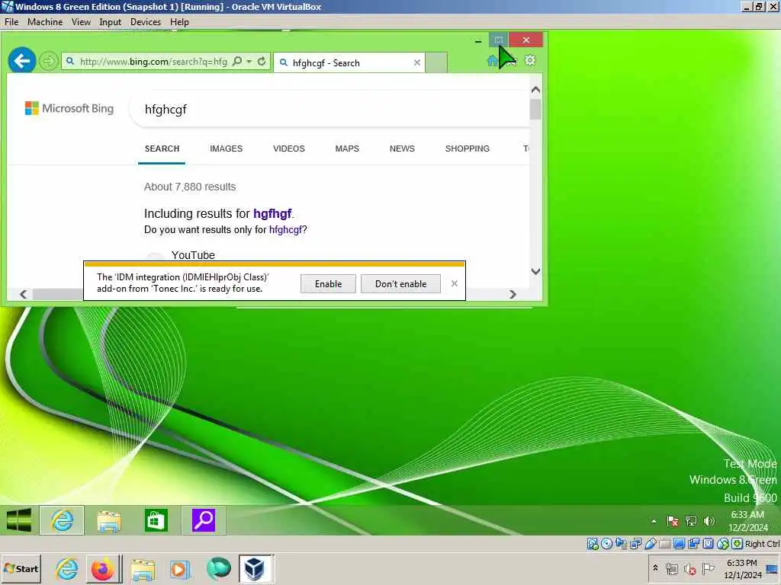Screen dimensions: 781x585
Task: Open VirtualBox View menu
Action: 81,22
